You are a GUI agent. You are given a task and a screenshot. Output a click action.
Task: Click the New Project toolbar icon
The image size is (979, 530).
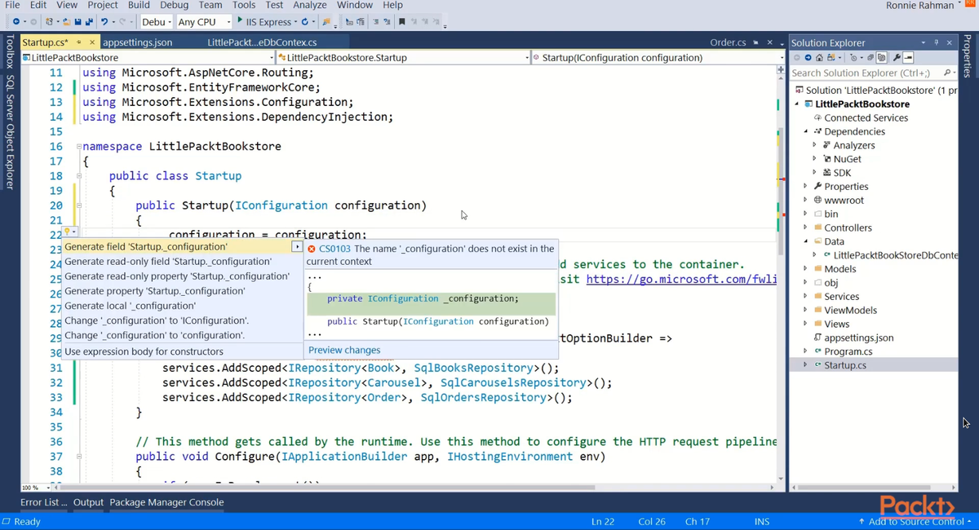point(49,21)
